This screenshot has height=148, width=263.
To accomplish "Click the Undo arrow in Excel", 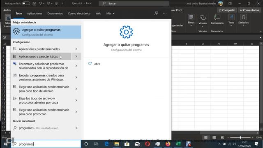I will tap(40, 3).
